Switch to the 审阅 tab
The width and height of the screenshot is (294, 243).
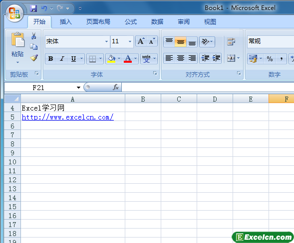[184, 22]
